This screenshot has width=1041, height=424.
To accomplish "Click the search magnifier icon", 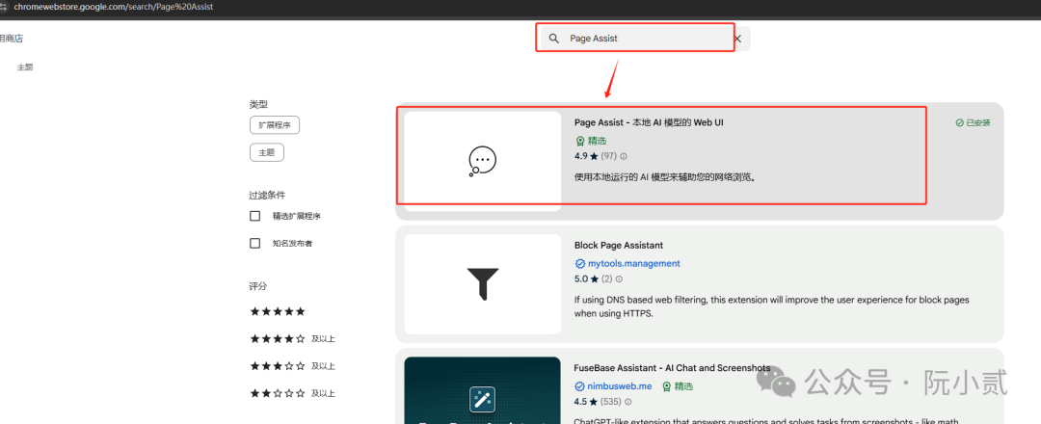I will coord(554,39).
